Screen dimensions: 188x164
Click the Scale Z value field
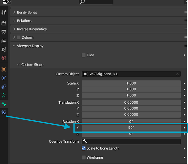click(131, 95)
